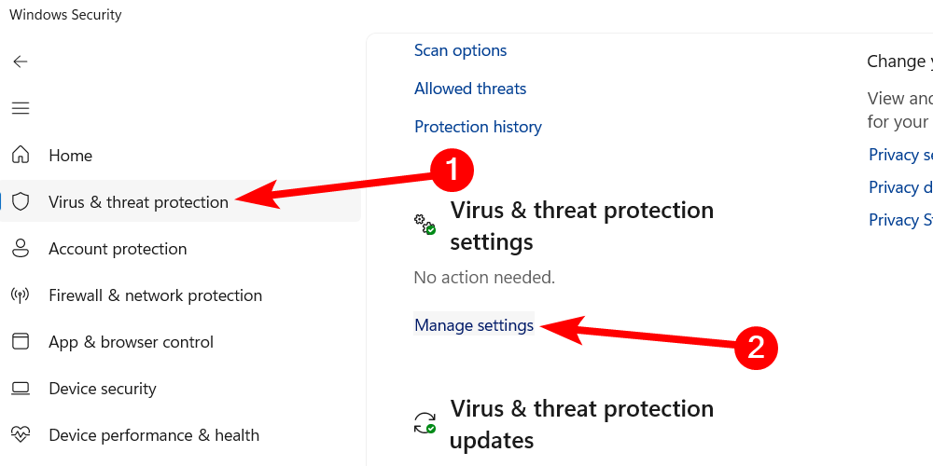Click the Virus & threat protection settings heading
Image resolution: width=933 pixels, height=466 pixels.
click(x=581, y=226)
